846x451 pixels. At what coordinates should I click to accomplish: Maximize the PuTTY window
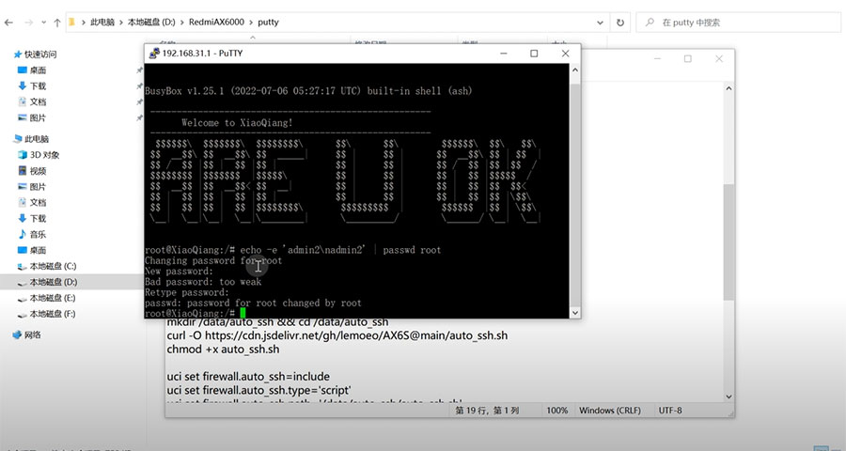point(534,54)
